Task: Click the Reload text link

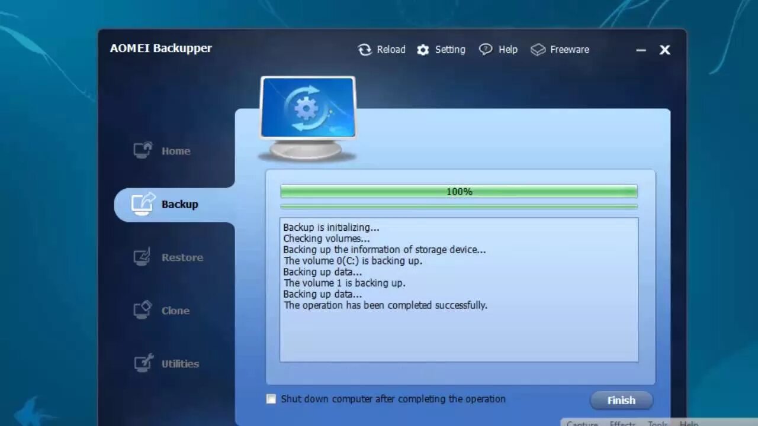Action: pyautogui.click(x=391, y=50)
